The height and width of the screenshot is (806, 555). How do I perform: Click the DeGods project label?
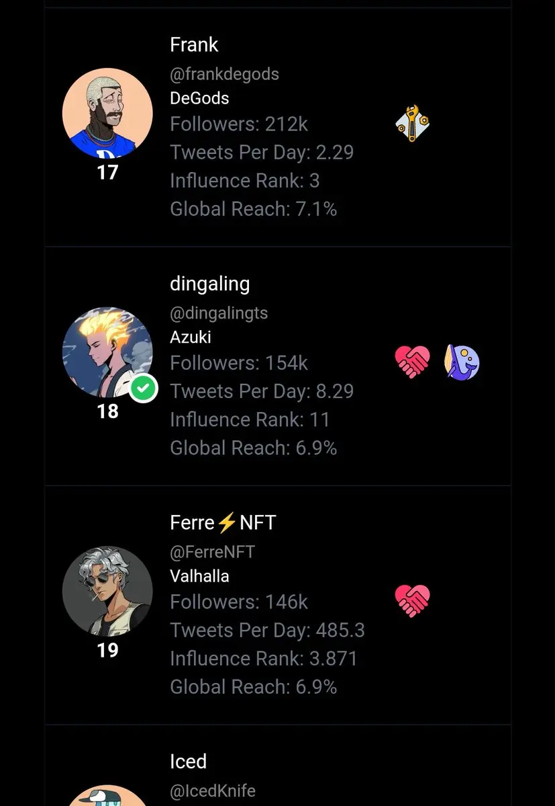(x=199, y=98)
